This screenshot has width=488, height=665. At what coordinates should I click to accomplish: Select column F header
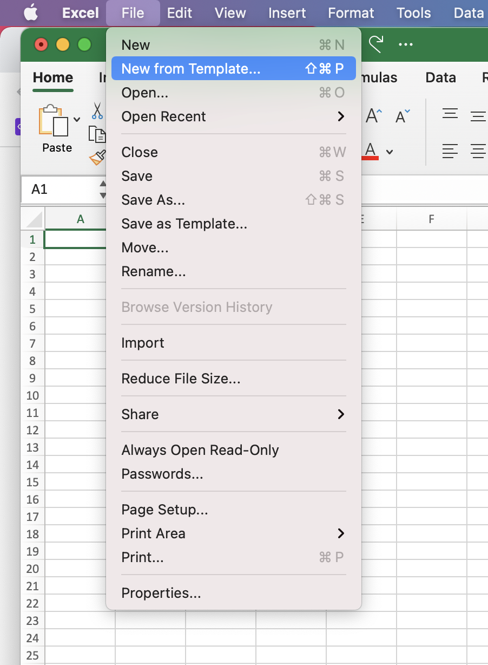click(x=431, y=219)
